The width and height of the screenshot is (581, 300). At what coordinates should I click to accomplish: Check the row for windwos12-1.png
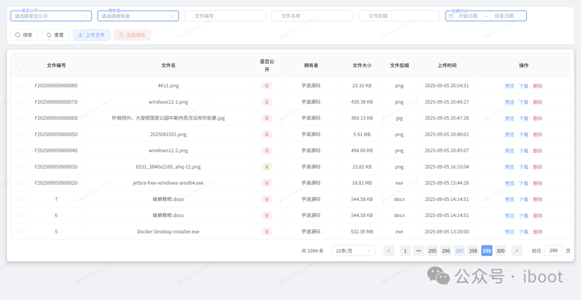[x=20, y=102]
